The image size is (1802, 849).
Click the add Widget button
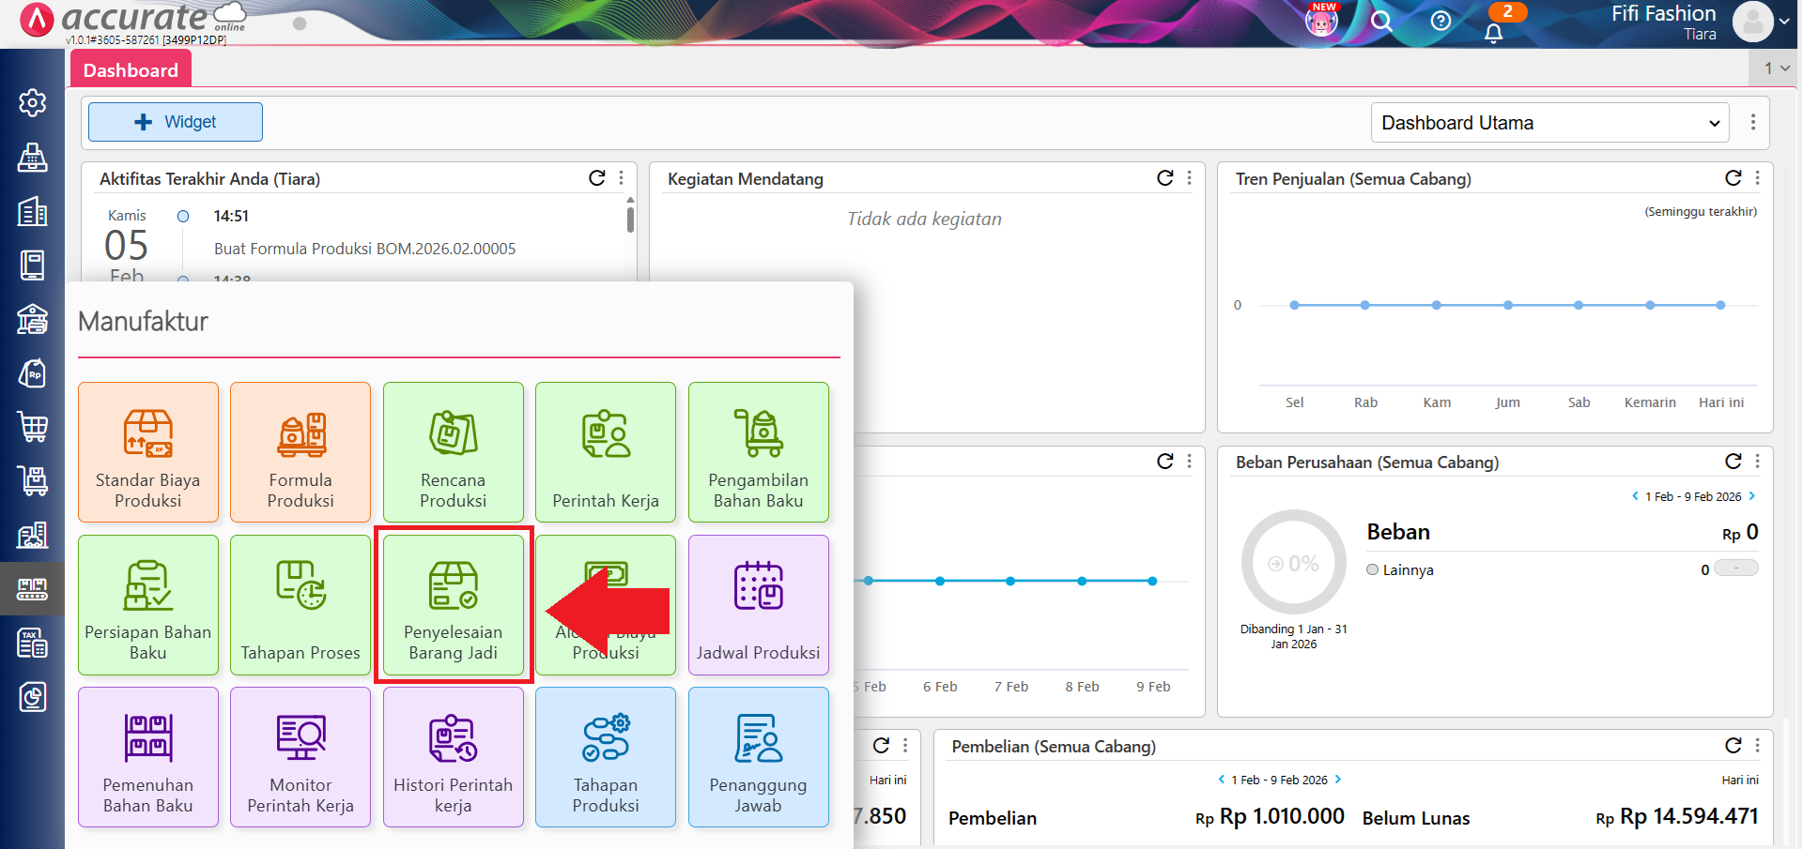pyautogui.click(x=176, y=122)
